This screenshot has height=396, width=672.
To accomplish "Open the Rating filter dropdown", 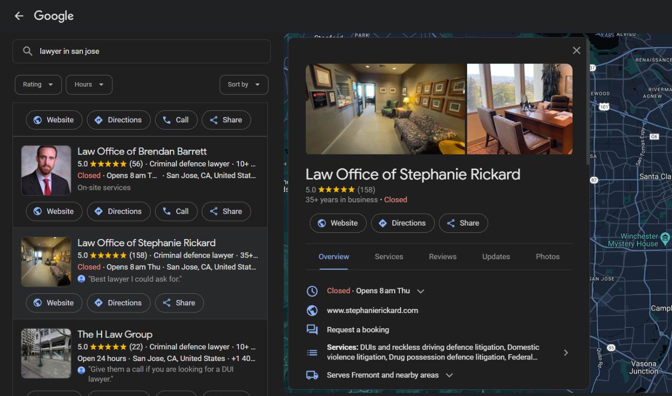I will pyautogui.click(x=38, y=84).
